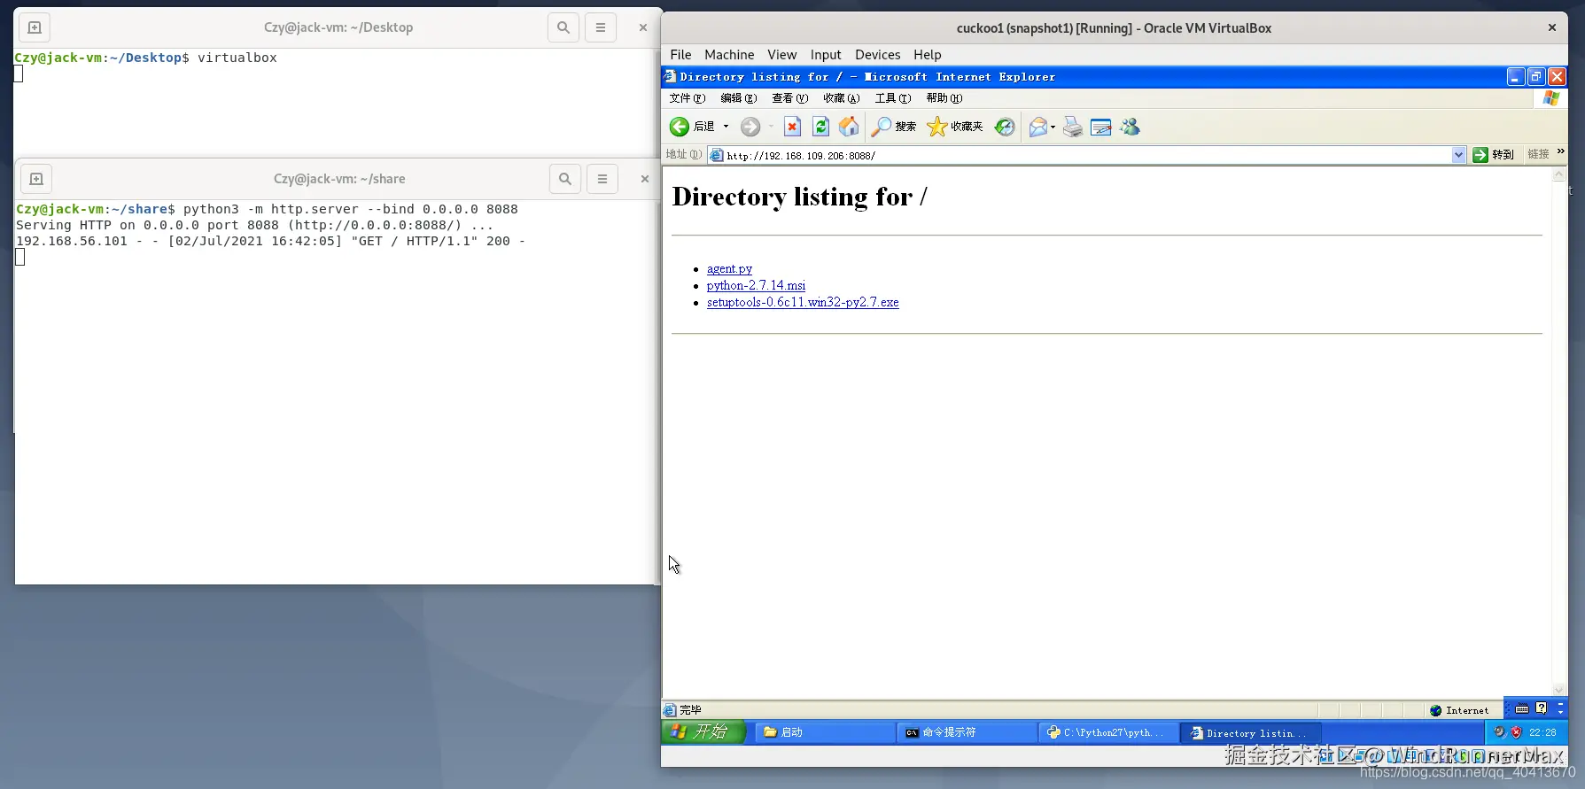Click the green Back arrow in Internet Explorer
The height and width of the screenshot is (789, 1585).
pyautogui.click(x=680, y=128)
